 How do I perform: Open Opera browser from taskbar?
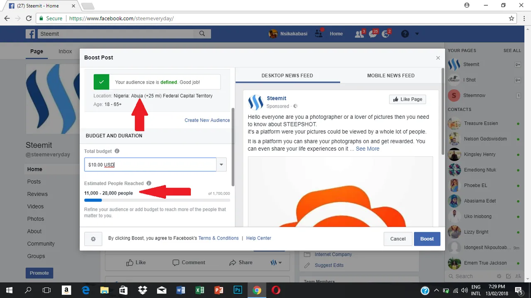[275, 290]
